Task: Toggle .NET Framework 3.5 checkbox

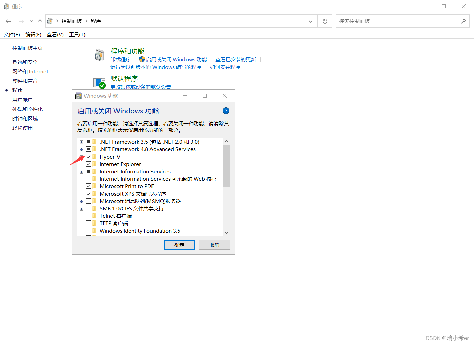Action: click(89, 142)
